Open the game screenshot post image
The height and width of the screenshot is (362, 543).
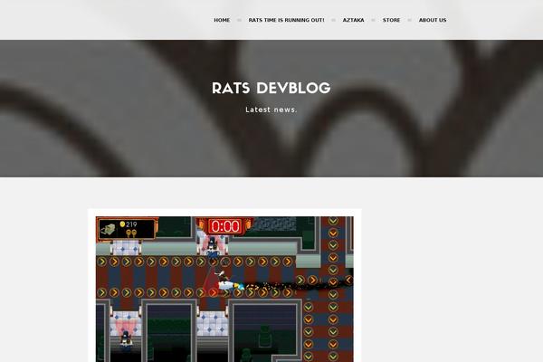[x=224, y=290]
